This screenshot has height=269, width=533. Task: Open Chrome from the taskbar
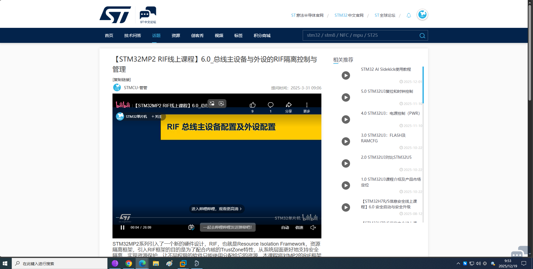pos(129,263)
